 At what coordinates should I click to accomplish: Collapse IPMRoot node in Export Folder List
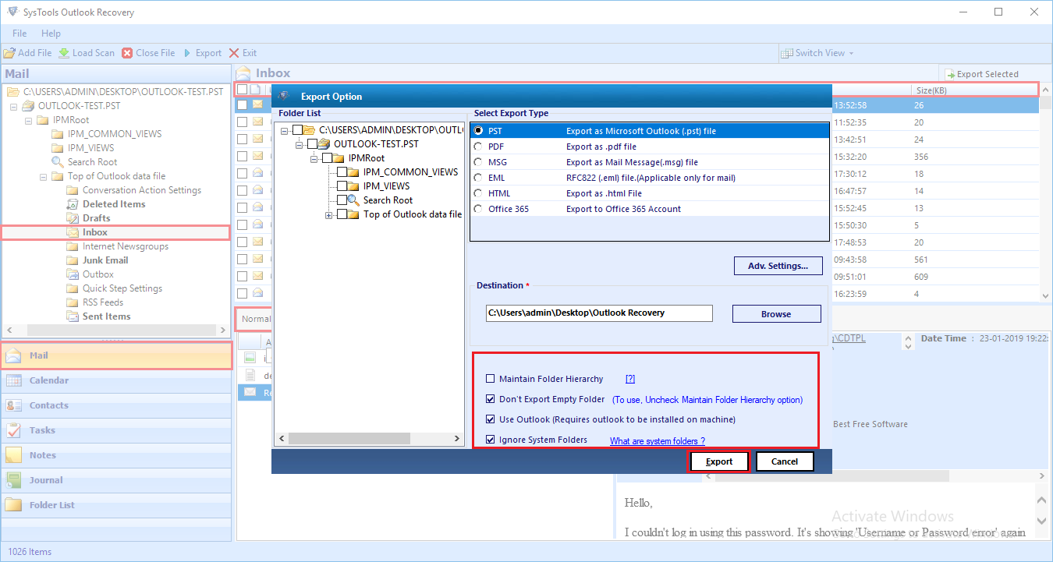point(314,158)
